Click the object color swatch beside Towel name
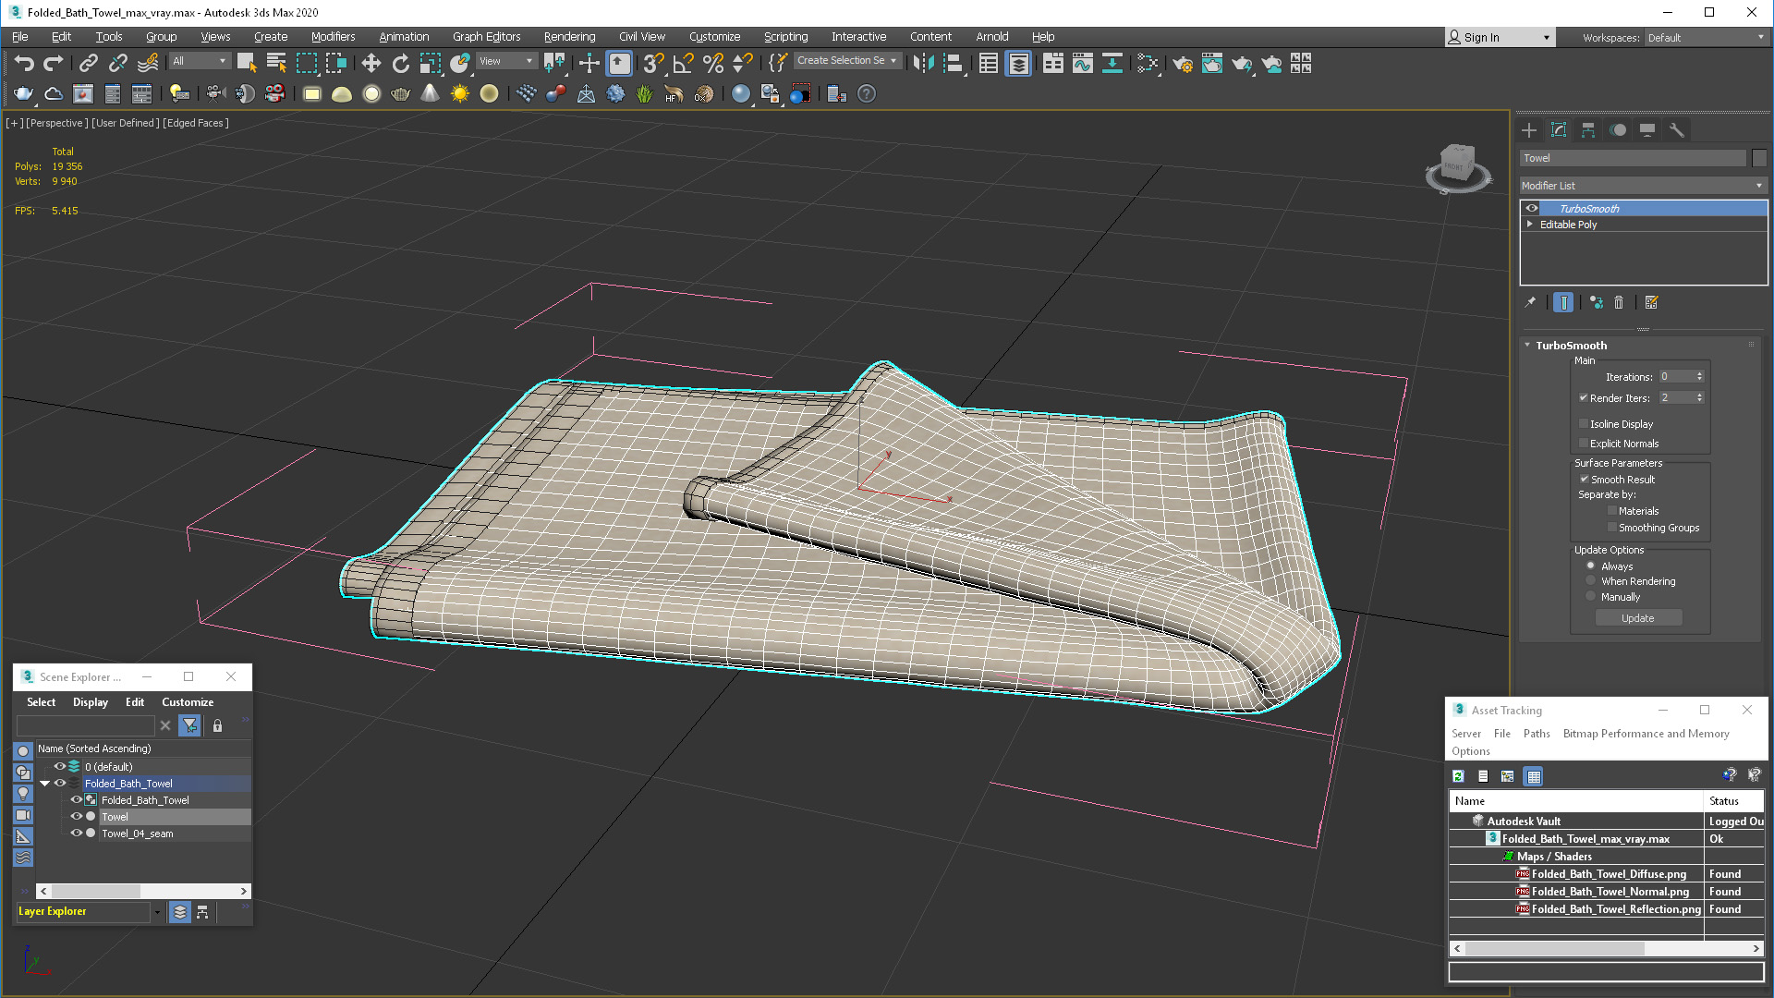 click(x=1759, y=158)
